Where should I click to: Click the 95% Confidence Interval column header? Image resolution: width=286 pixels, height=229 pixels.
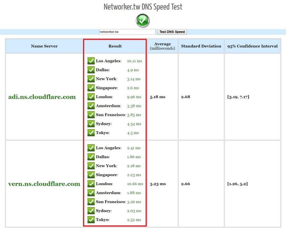click(252, 46)
